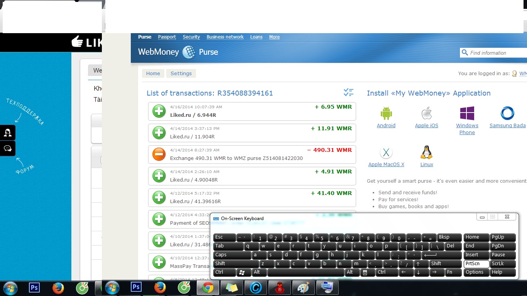527x296 pixels.
Task: Toggle Caps lock on the On-Screen Keyboard
Action: click(232, 255)
